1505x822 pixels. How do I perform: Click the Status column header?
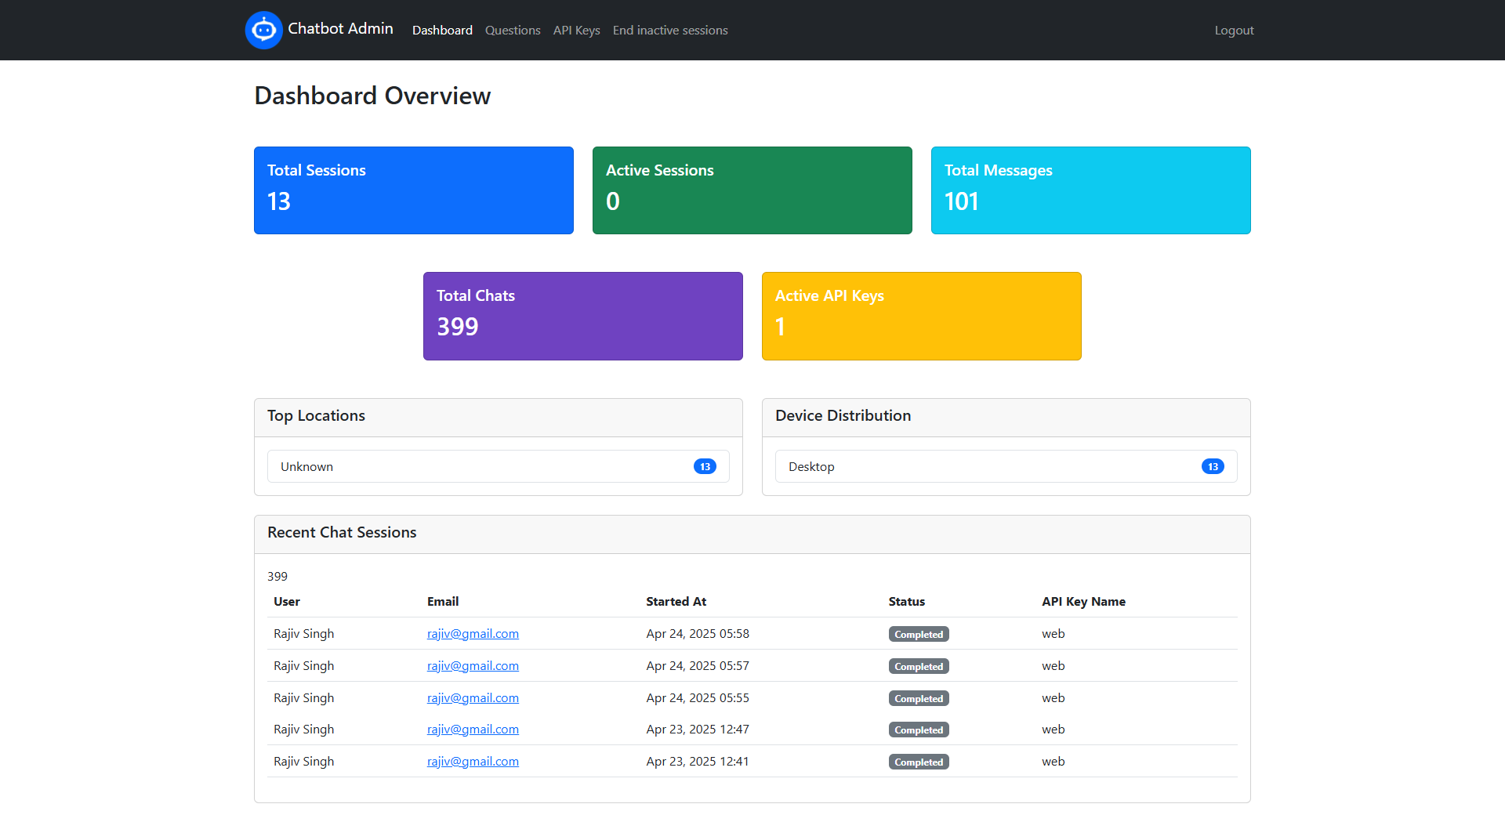(x=906, y=601)
